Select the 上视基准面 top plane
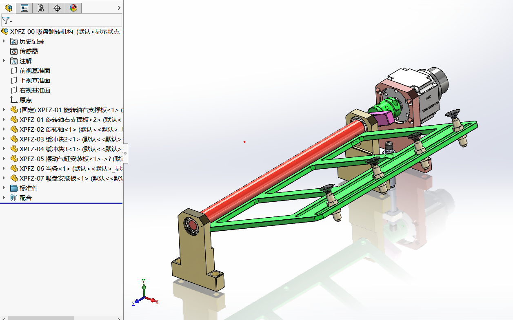 click(35, 80)
